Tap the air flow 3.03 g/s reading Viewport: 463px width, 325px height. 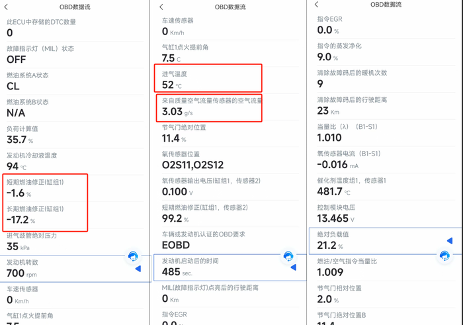pos(209,107)
